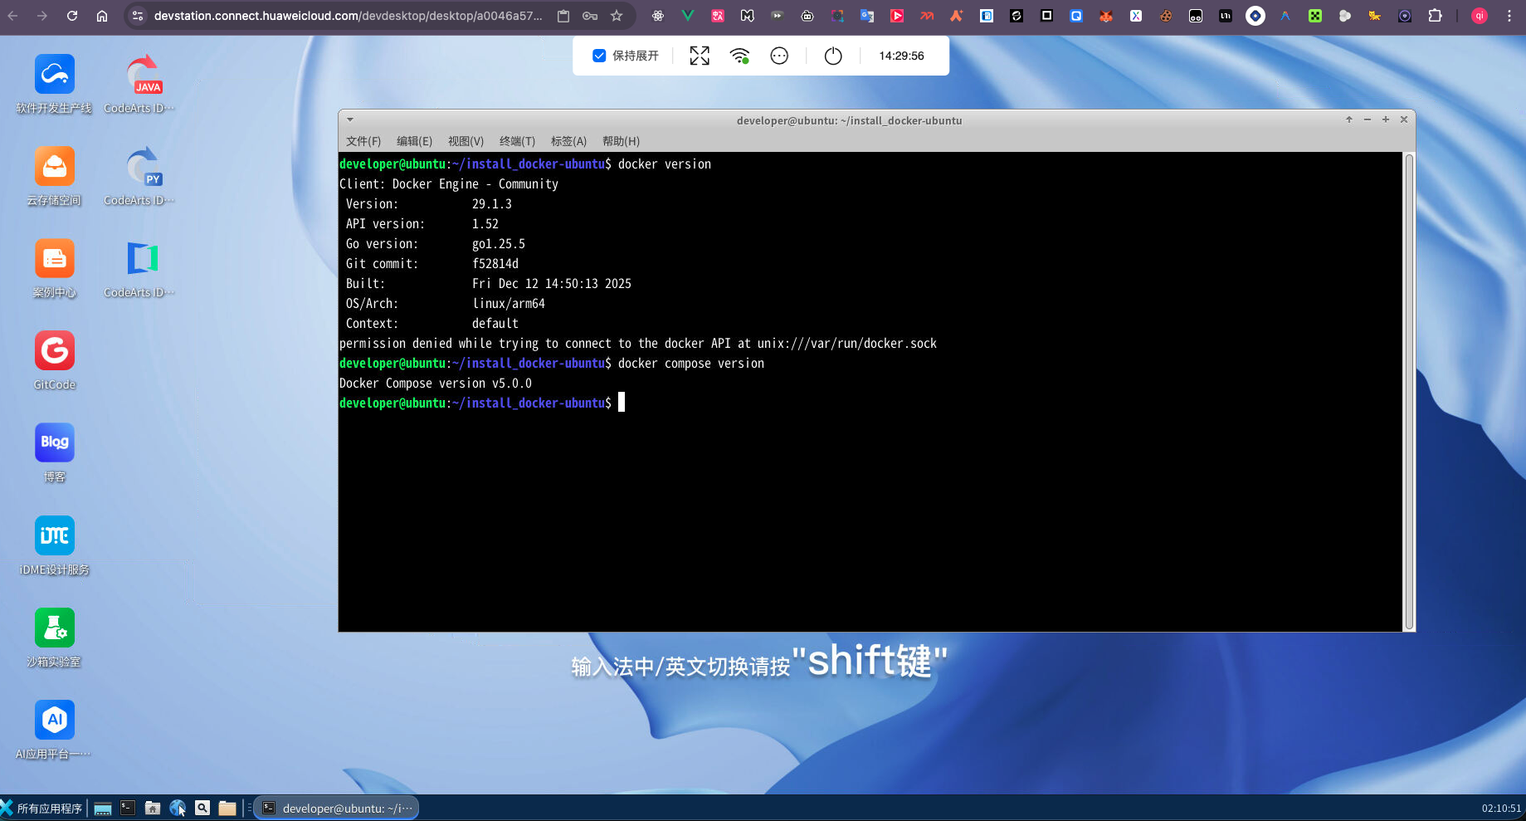Toggle fullscreen mode in the floating toolbar
Screen dimensions: 1526x821
[699, 56]
